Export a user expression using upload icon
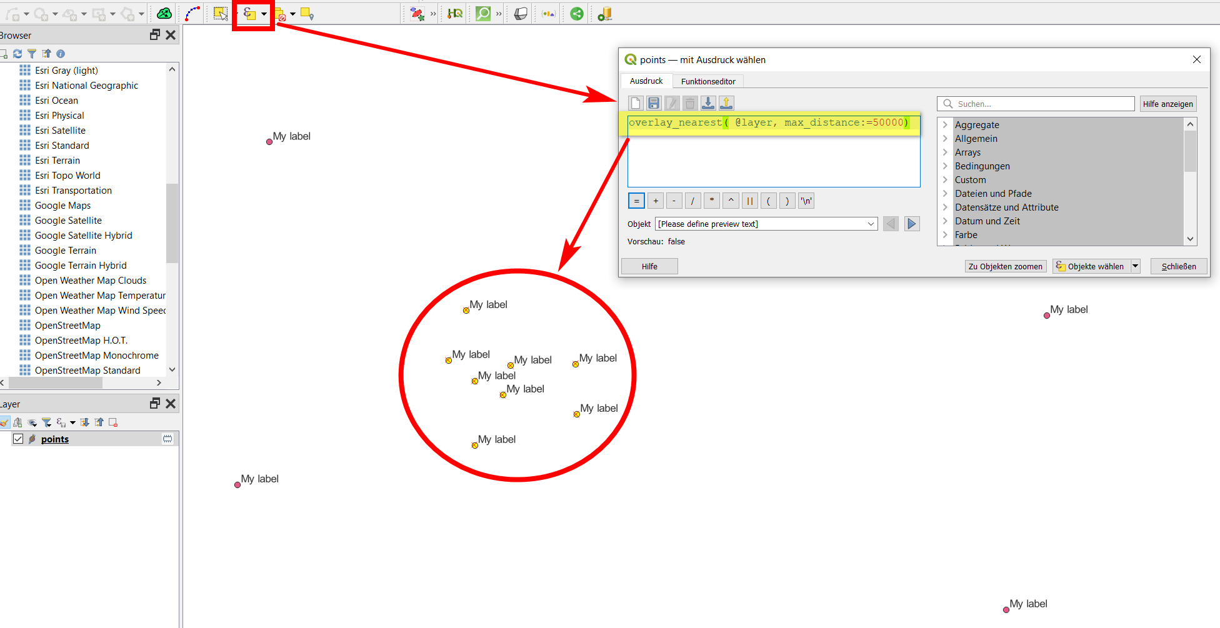This screenshot has width=1220, height=628. coord(726,102)
